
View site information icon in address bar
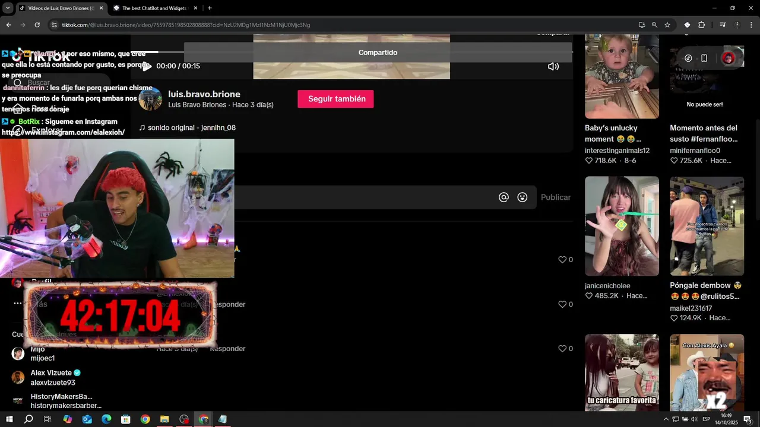point(54,25)
